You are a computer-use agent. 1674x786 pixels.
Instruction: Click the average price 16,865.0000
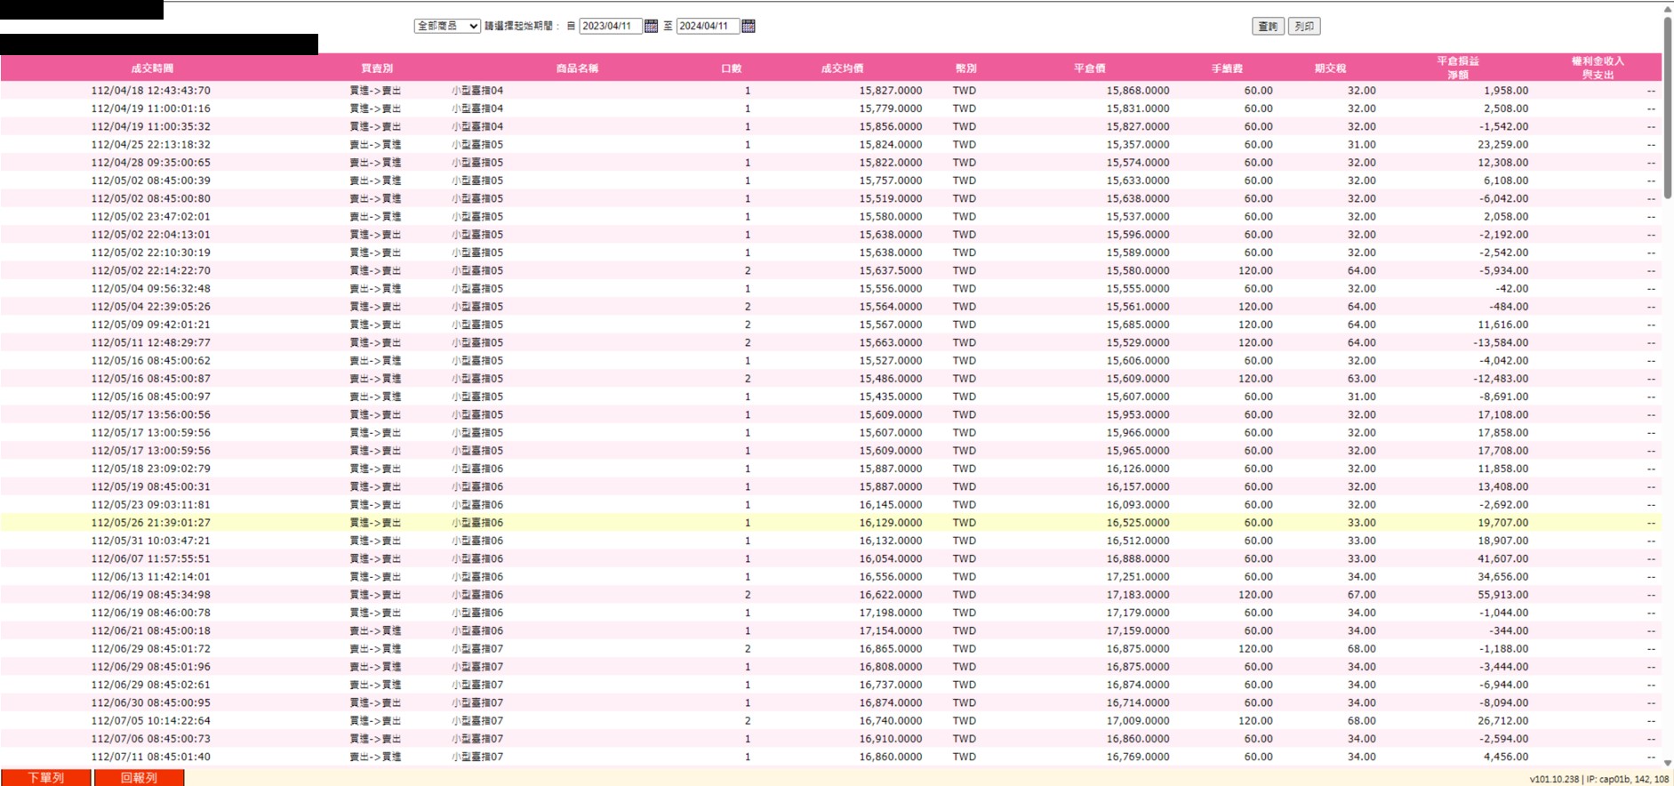(891, 649)
